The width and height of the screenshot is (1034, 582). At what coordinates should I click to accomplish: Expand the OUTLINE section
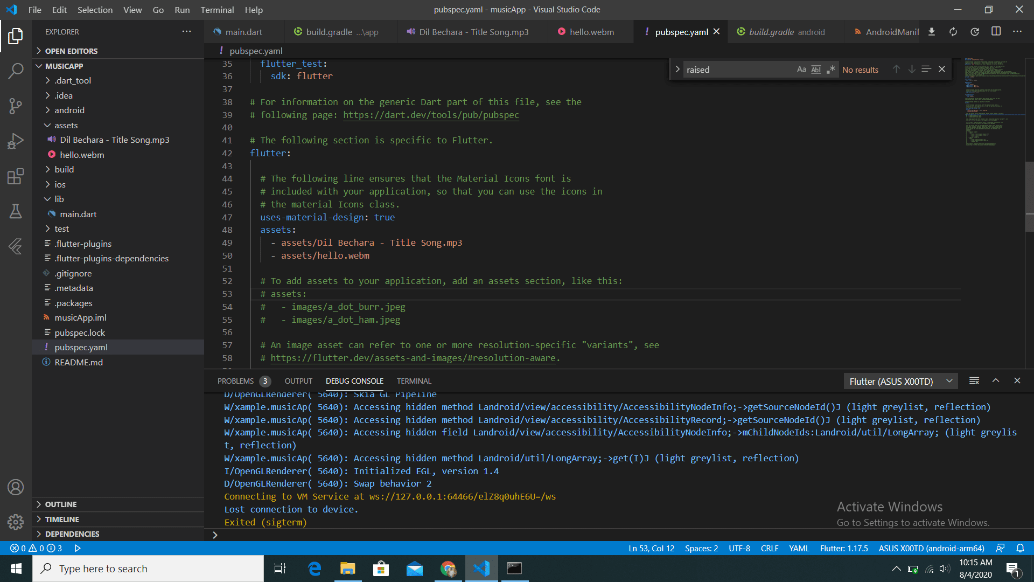click(61, 504)
